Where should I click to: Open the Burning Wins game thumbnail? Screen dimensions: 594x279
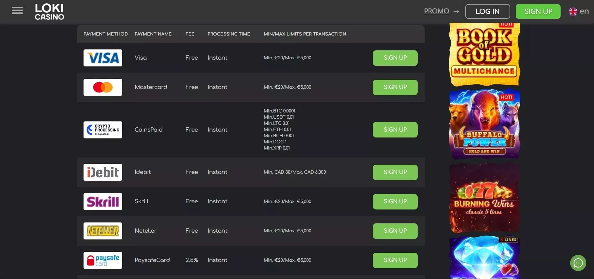pos(484,198)
